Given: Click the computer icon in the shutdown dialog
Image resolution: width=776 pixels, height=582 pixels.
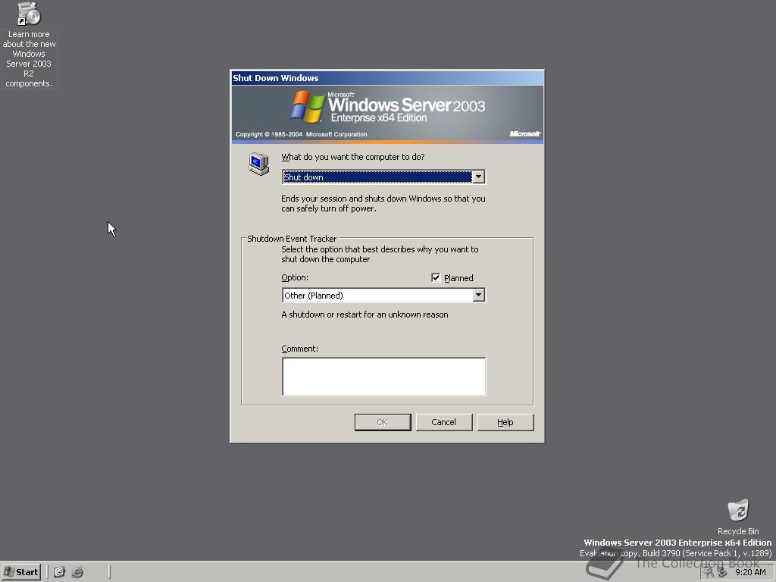Looking at the screenshot, I should pyautogui.click(x=258, y=164).
